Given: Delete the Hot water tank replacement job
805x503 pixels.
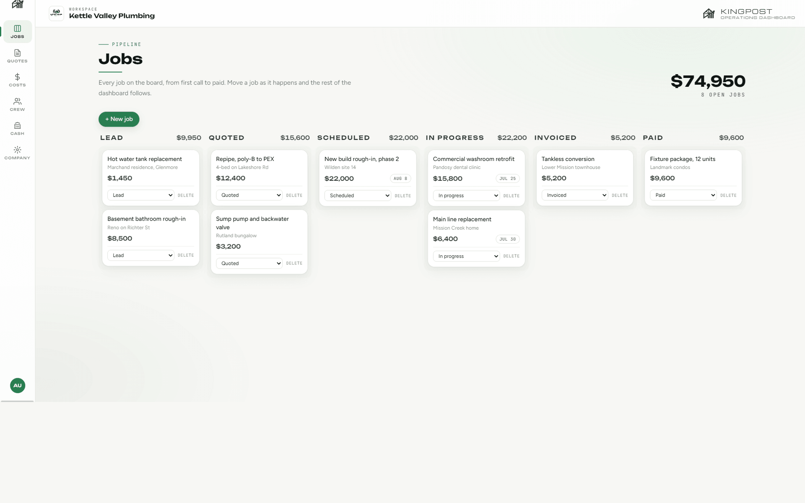Looking at the screenshot, I should [186, 195].
